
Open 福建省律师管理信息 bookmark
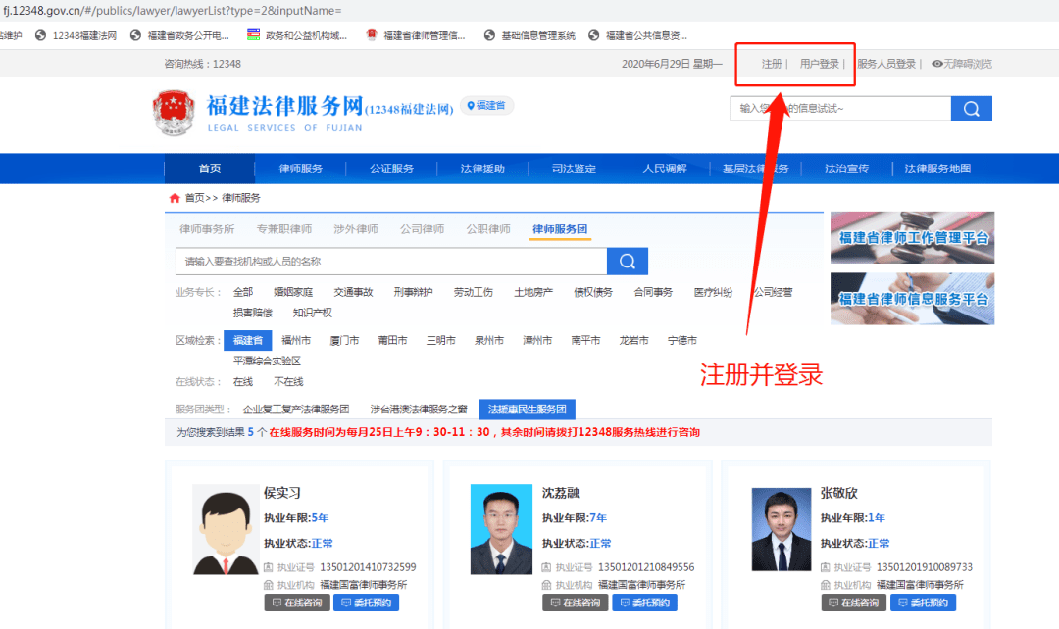pos(423,34)
